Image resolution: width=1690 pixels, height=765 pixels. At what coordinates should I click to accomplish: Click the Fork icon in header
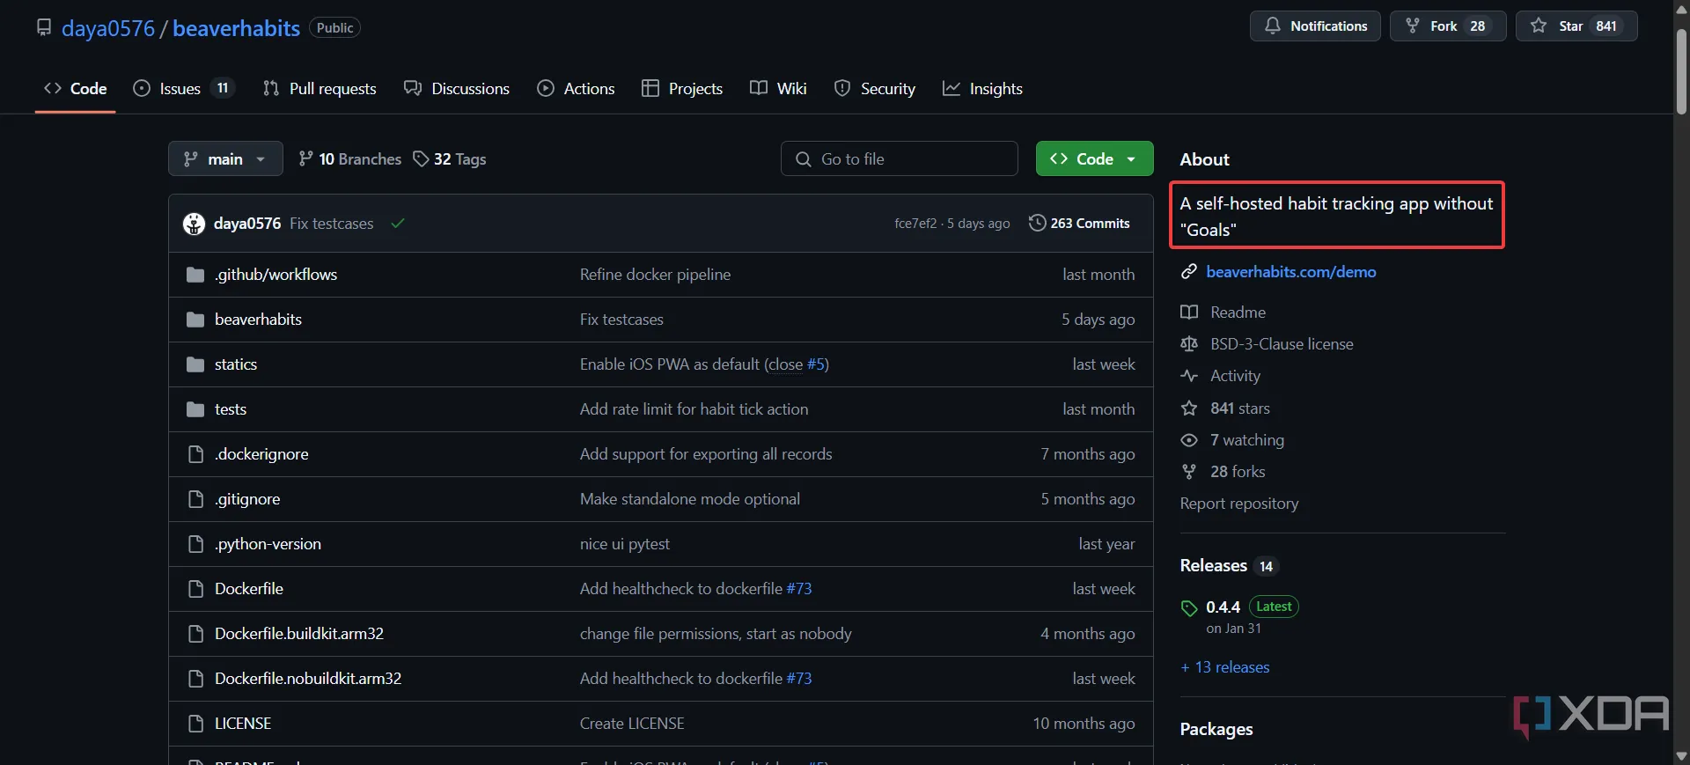pos(1413,26)
